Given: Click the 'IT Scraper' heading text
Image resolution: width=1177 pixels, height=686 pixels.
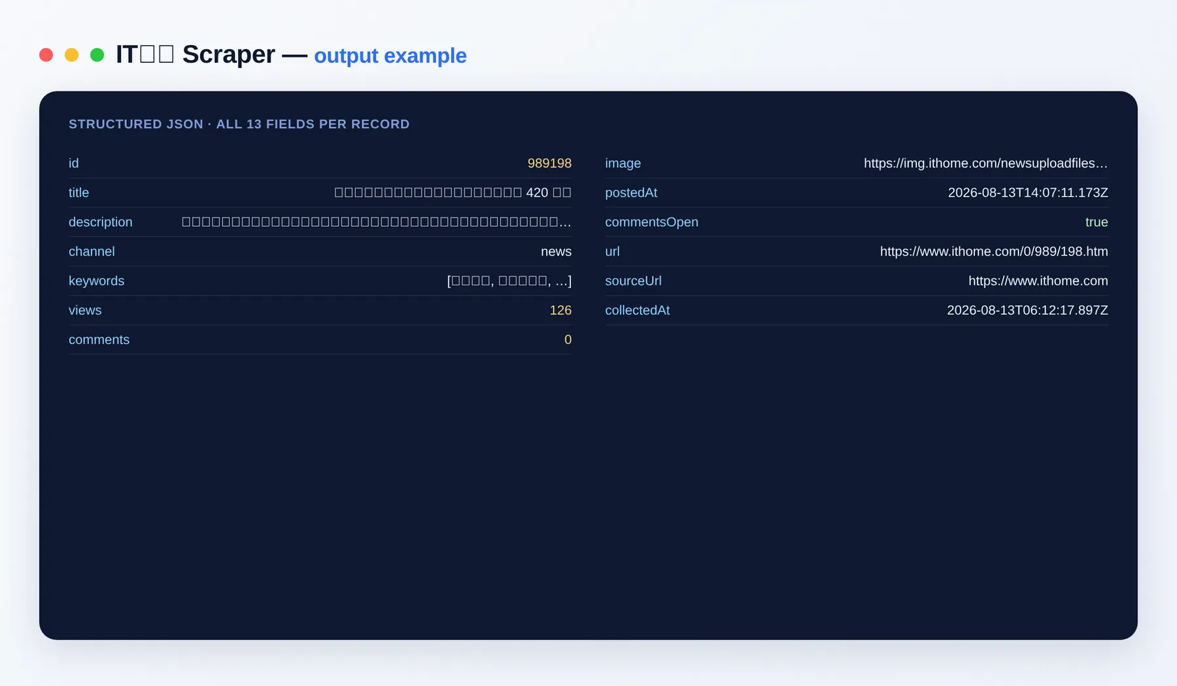Looking at the screenshot, I should pos(196,54).
